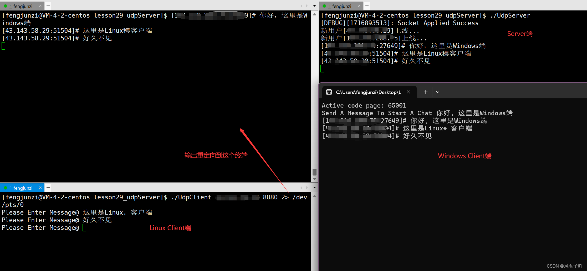Image resolution: width=587 pixels, height=271 pixels.
Task: Add a new tab in the Linux client pane
Action: 48,188
